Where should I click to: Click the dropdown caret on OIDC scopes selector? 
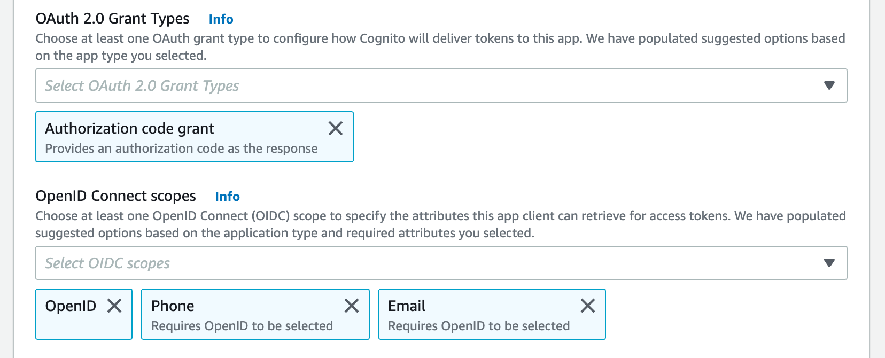pyautogui.click(x=828, y=262)
